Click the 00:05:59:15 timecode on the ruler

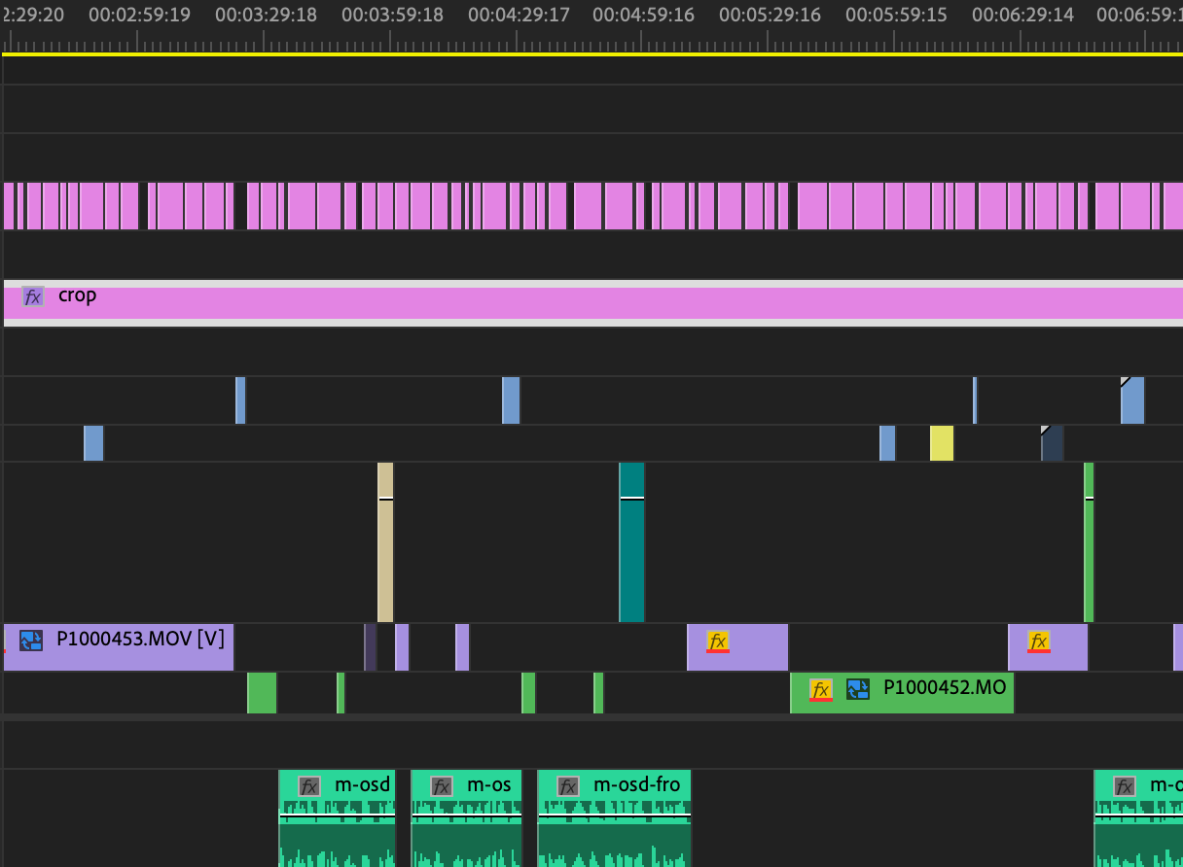pos(895,16)
